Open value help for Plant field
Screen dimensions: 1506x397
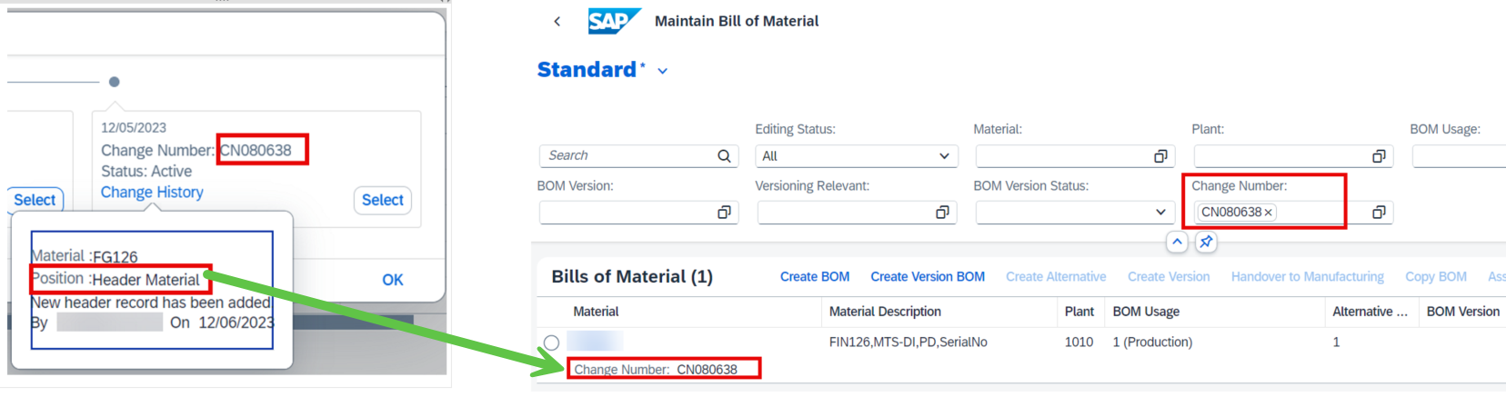tap(1379, 156)
